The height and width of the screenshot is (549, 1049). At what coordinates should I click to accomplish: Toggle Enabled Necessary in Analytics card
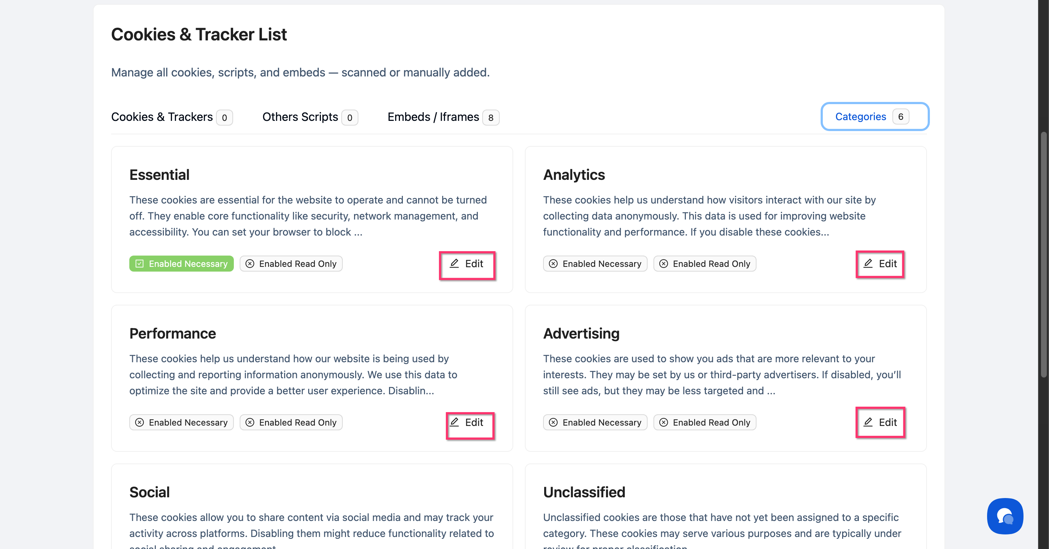tap(595, 264)
